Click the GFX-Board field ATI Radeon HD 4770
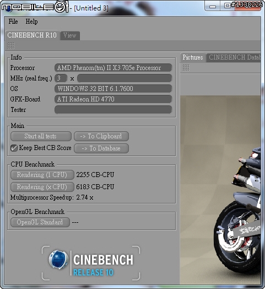 coord(113,99)
